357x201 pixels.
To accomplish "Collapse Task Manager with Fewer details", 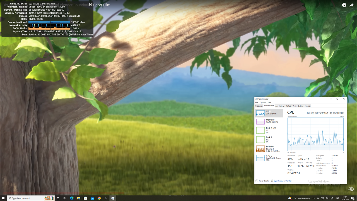I will [262, 181].
